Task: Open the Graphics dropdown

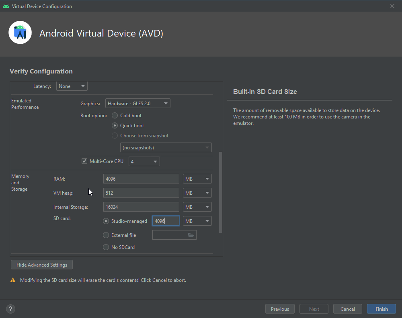Action: 137,104
